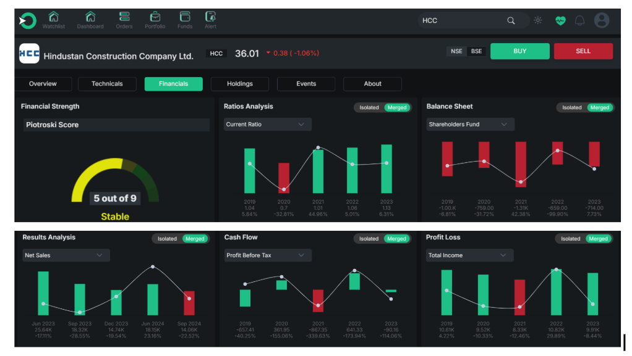The image size is (632, 356).
Task: Click the price change -0.38 (-1.06%)
Action: point(293,53)
